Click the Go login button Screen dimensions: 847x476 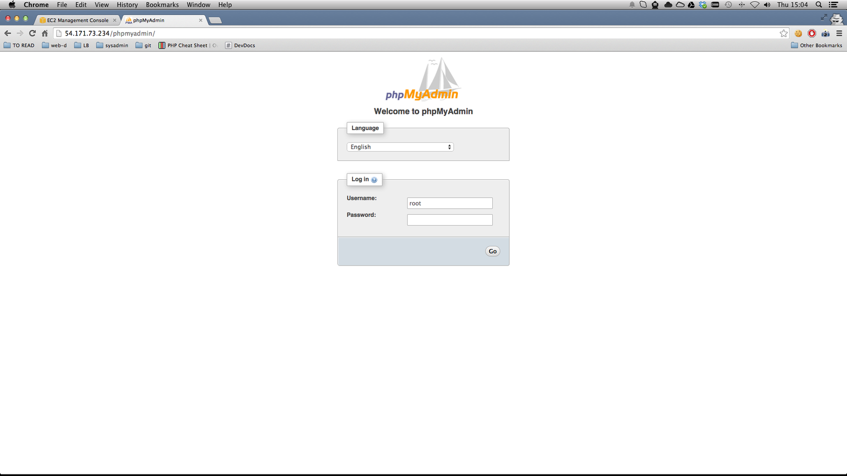pyautogui.click(x=493, y=251)
